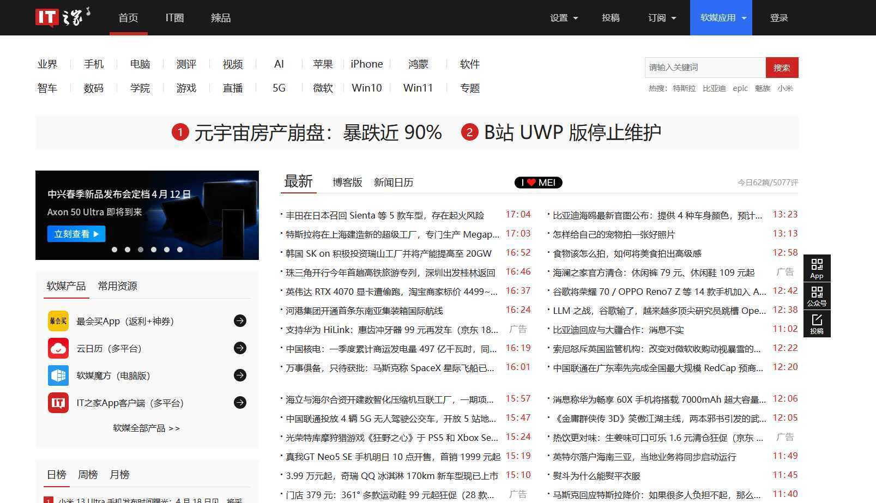
Task: Click the red 搜索 button
Action: [x=782, y=68]
